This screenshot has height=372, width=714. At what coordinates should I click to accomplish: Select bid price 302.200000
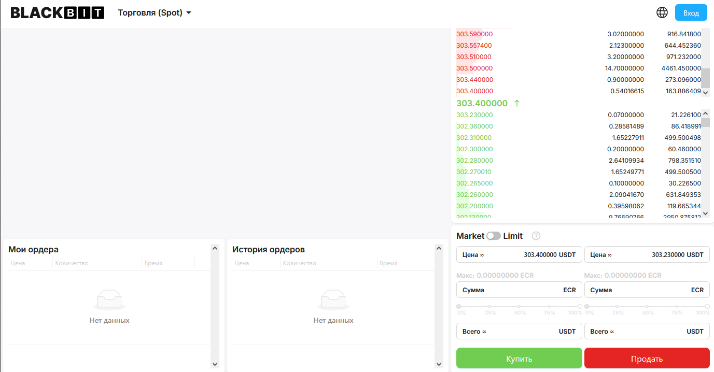pos(474,206)
